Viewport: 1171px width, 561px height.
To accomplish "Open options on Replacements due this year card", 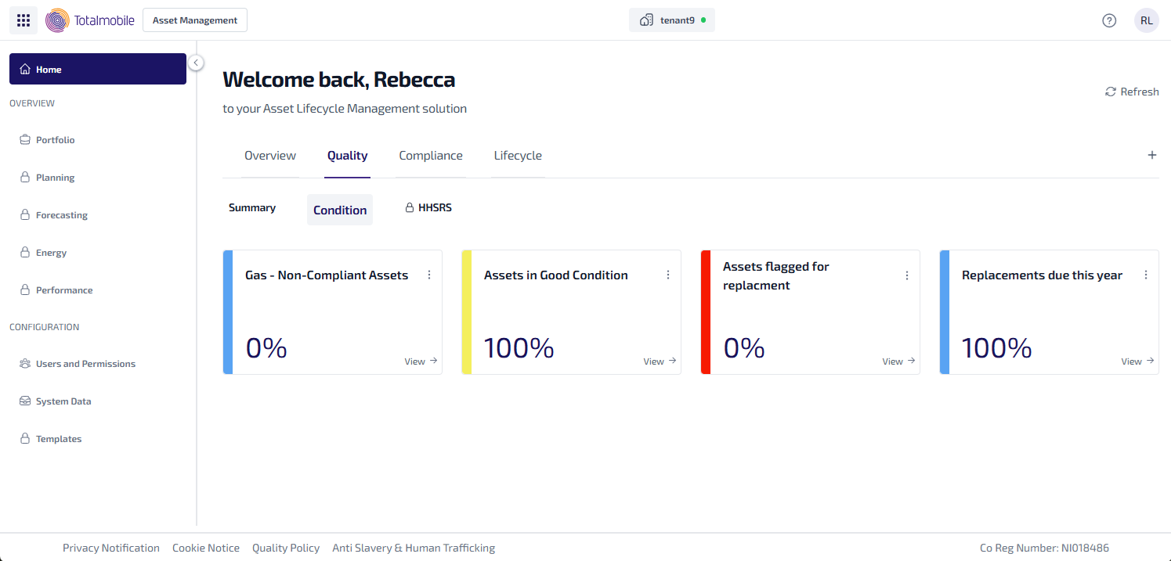I will [1146, 275].
